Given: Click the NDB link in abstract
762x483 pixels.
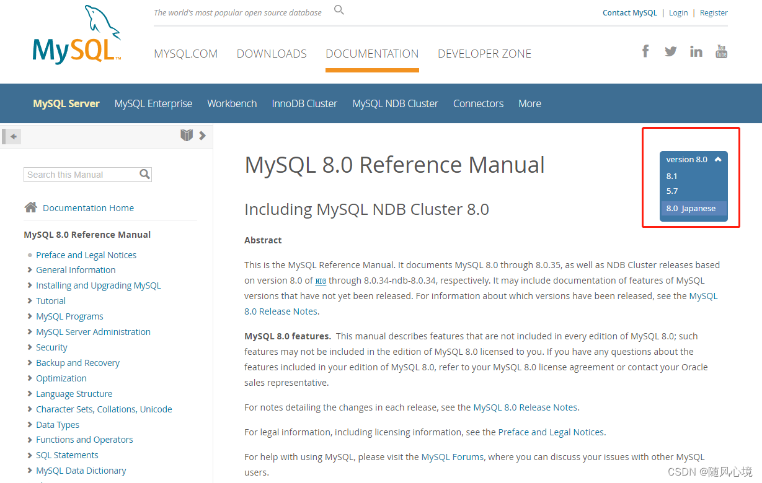Looking at the screenshot, I should 321,281.
